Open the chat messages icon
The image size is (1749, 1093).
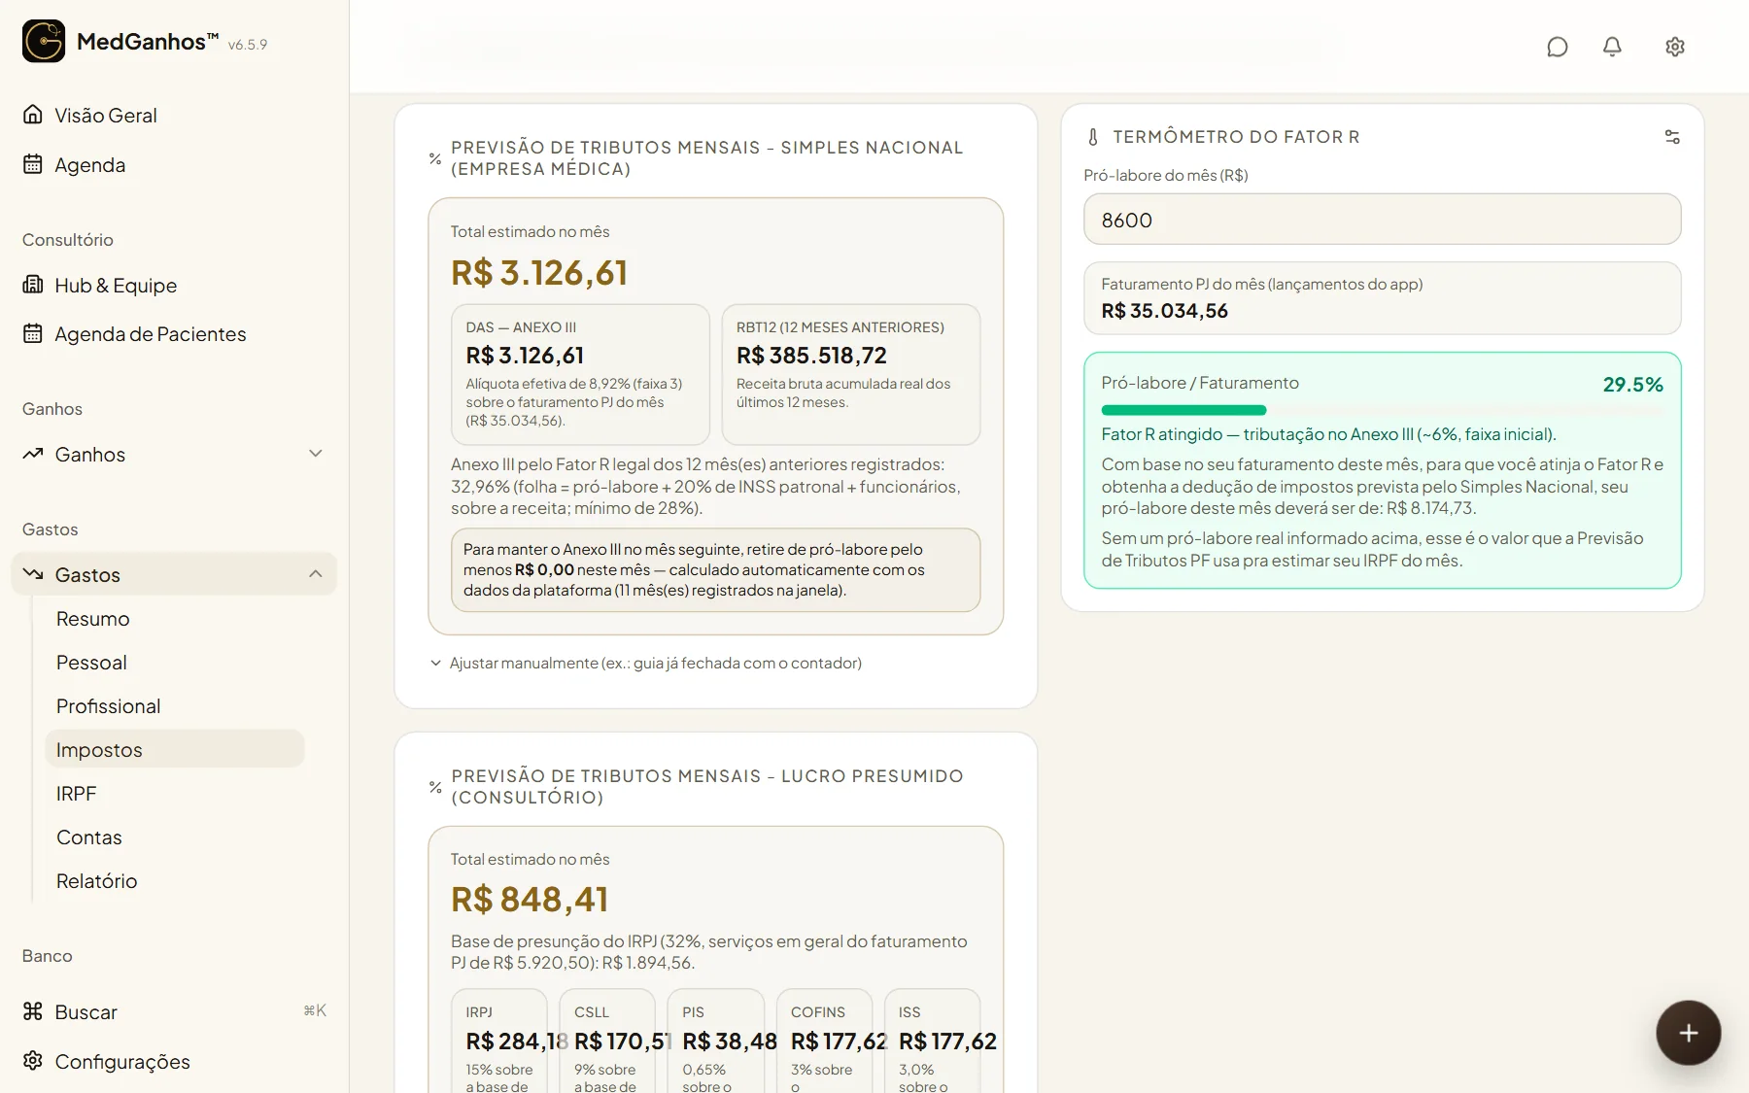coord(1558,47)
